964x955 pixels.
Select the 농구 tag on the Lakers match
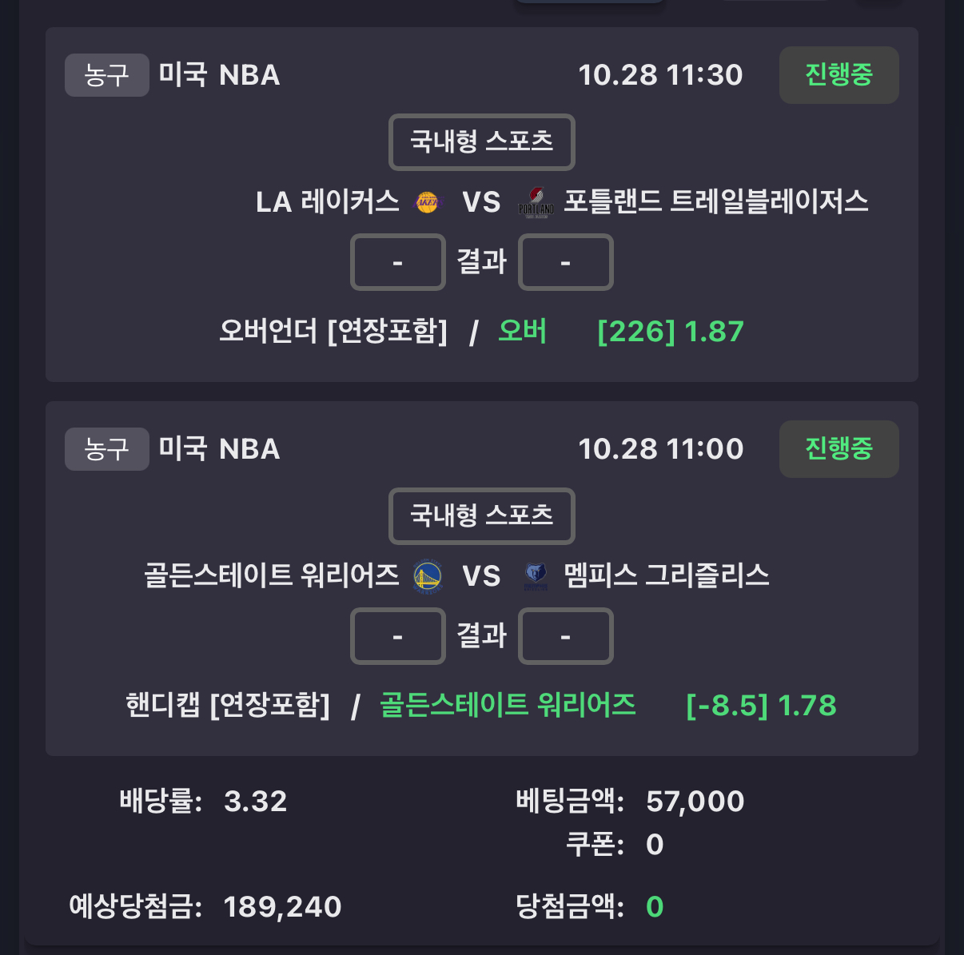click(106, 75)
